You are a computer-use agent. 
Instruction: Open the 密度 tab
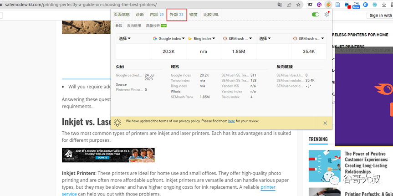[193, 15]
